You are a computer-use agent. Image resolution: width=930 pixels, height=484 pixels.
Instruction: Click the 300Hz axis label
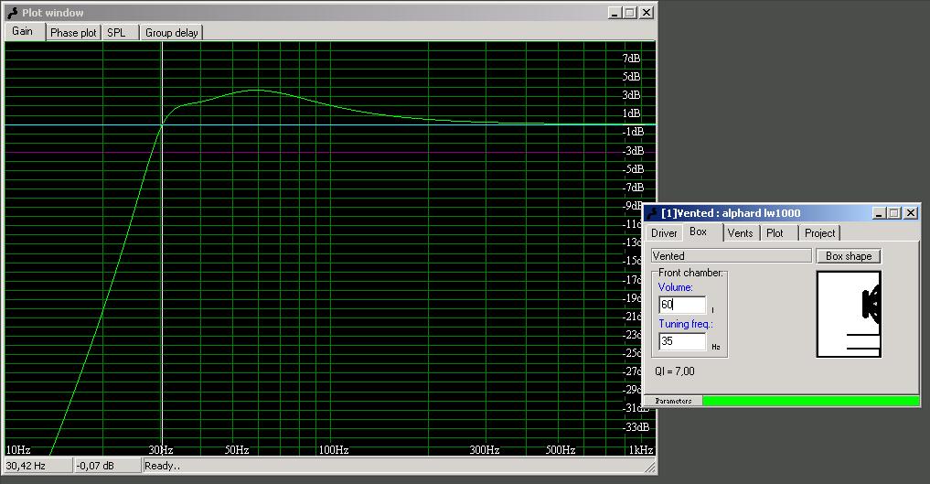pos(485,449)
